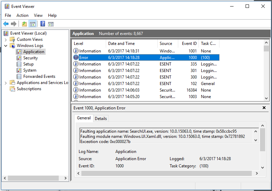Maximize the Event Viewer window
Screen dimensions: 272x191
[247, 6]
